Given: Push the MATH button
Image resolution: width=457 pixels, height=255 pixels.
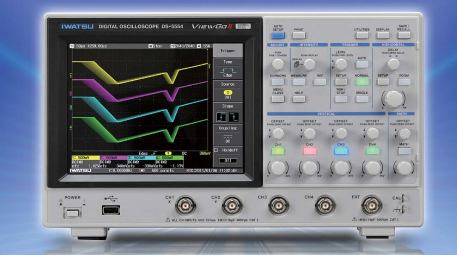Looking at the screenshot, I should tap(404, 151).
